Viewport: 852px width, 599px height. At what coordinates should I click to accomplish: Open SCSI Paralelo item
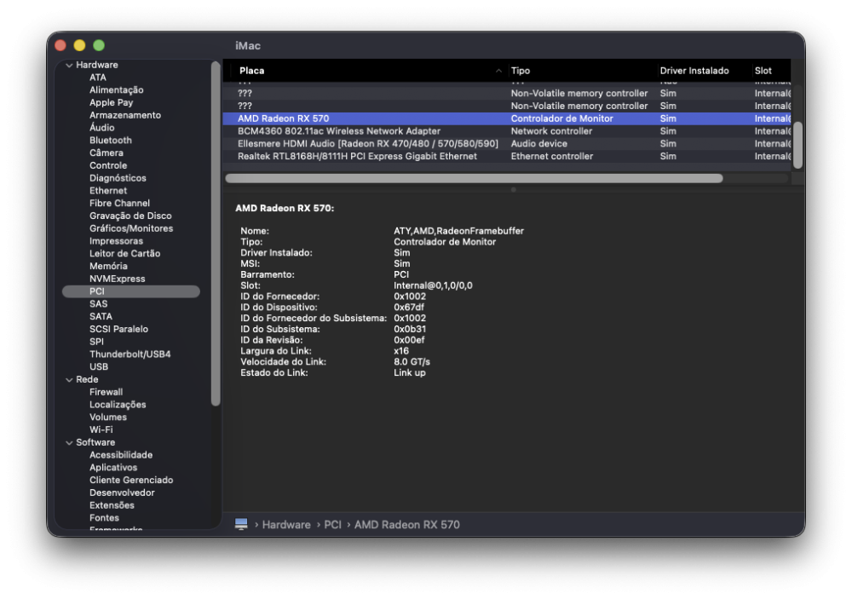pyautogui.click(x=118, y=329)
